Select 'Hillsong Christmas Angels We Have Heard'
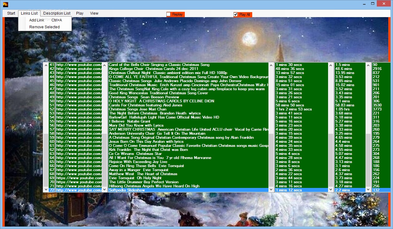The width and height of the screenshot is (393, 229). [x=188, y=186]
